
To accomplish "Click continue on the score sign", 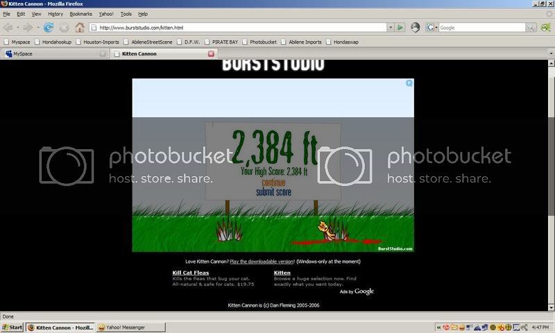I will coord(273,182).
